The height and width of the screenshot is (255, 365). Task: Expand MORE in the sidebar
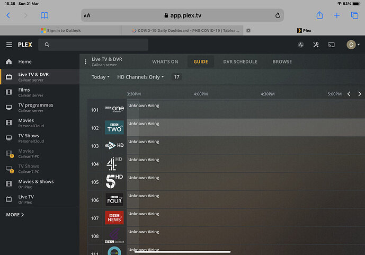tap(15, 215)
